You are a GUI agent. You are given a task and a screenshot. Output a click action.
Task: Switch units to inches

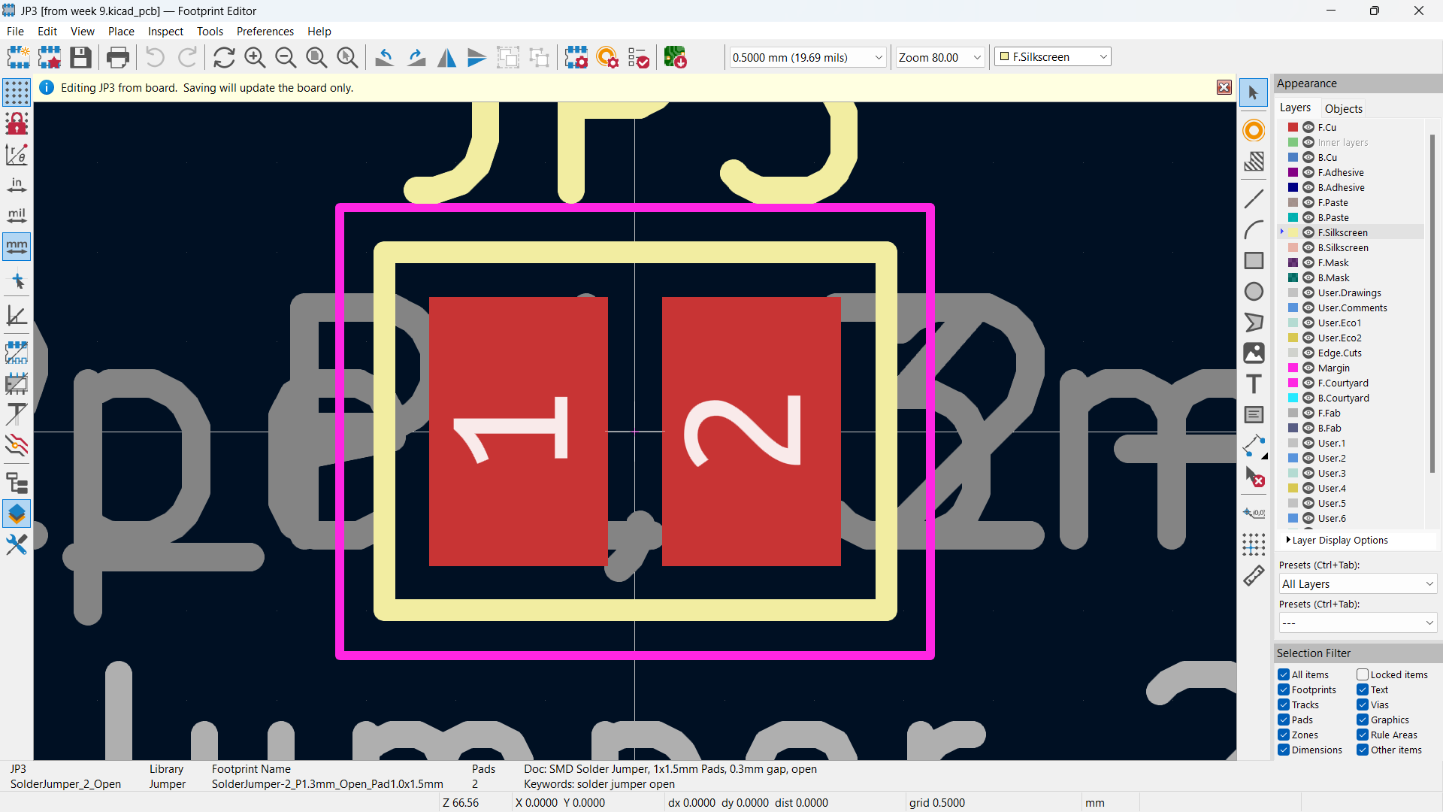17,185
